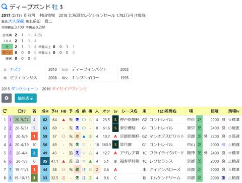Screen dimensions: 242x183
Task: Click green 芝 surface cell in 東京優駿 row
Action: tap(199, 128)
